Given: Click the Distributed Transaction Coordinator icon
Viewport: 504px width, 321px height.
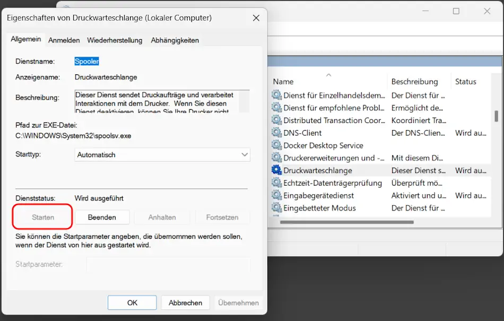Looking at the screenshot, I should pos(276,120).
